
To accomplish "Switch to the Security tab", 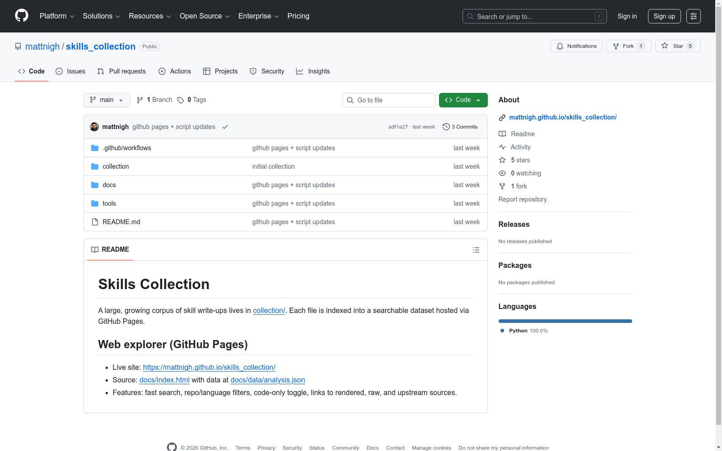I will tap(267, 71).
